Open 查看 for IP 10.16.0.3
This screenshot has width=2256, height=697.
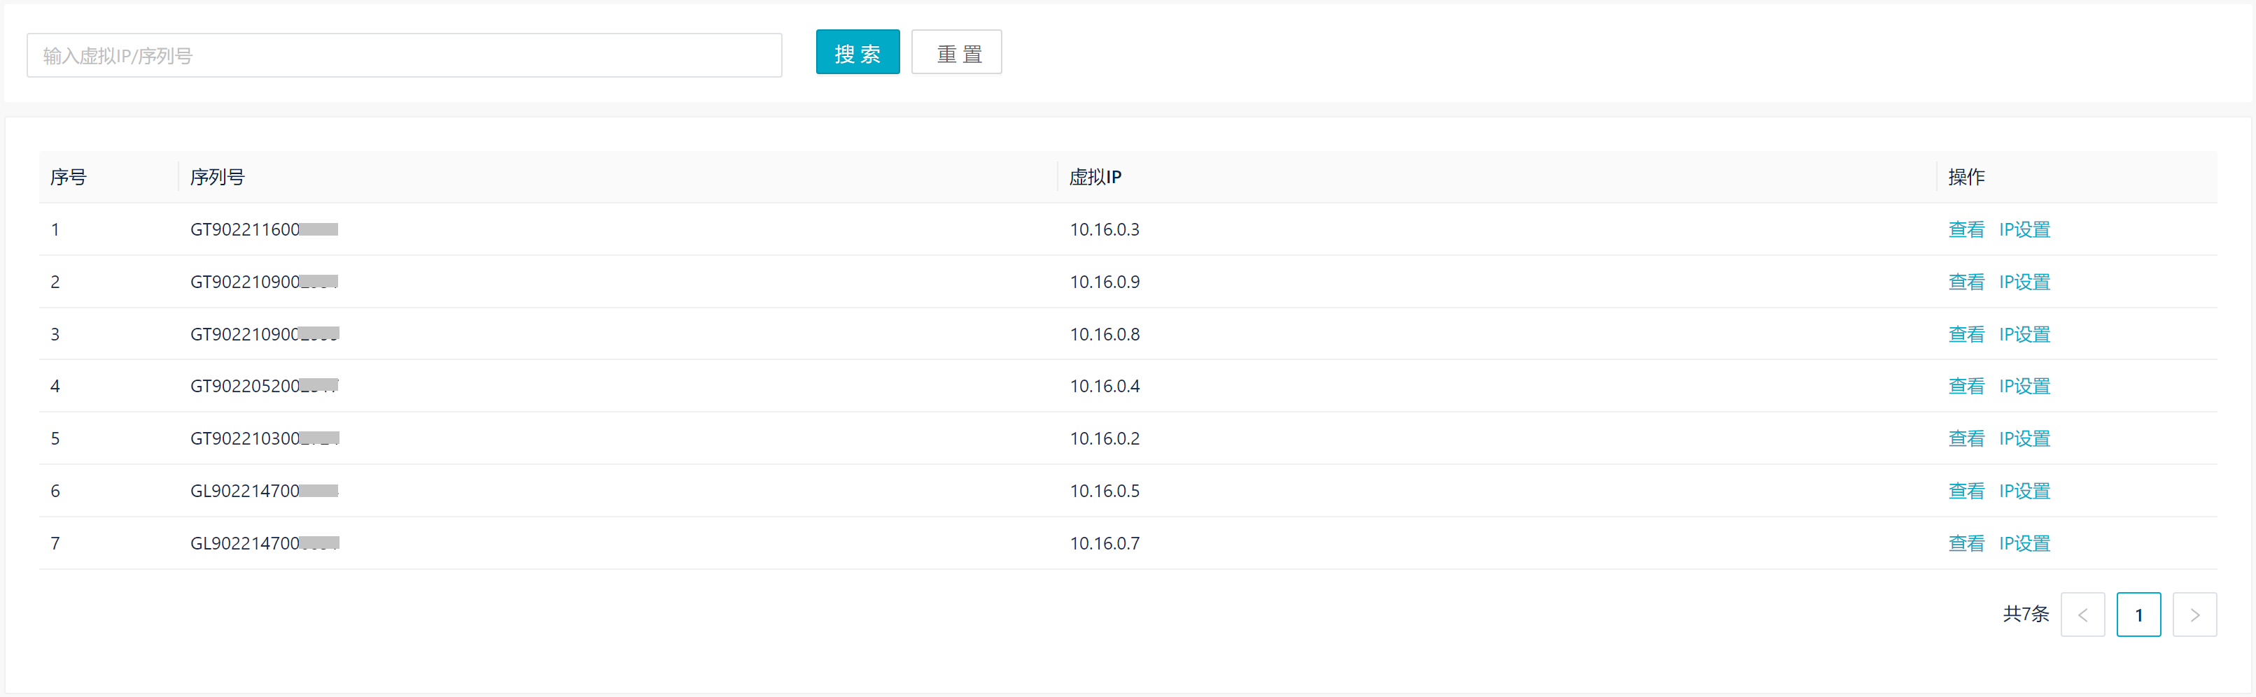pyautogui.click(x=1966, y=229)
